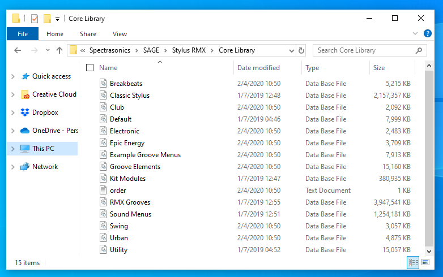
Task: Go back with the Back arrow
Action: (18, 50)
